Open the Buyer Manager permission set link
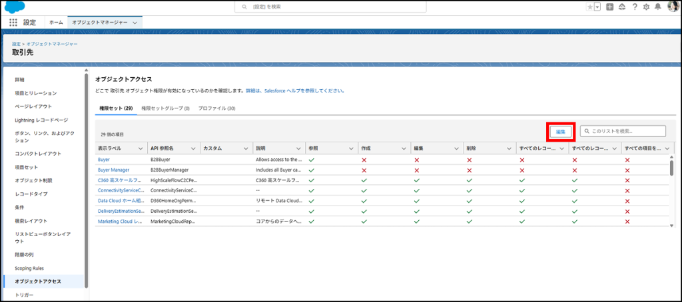682x302 pixels. (x=114, y=170)
